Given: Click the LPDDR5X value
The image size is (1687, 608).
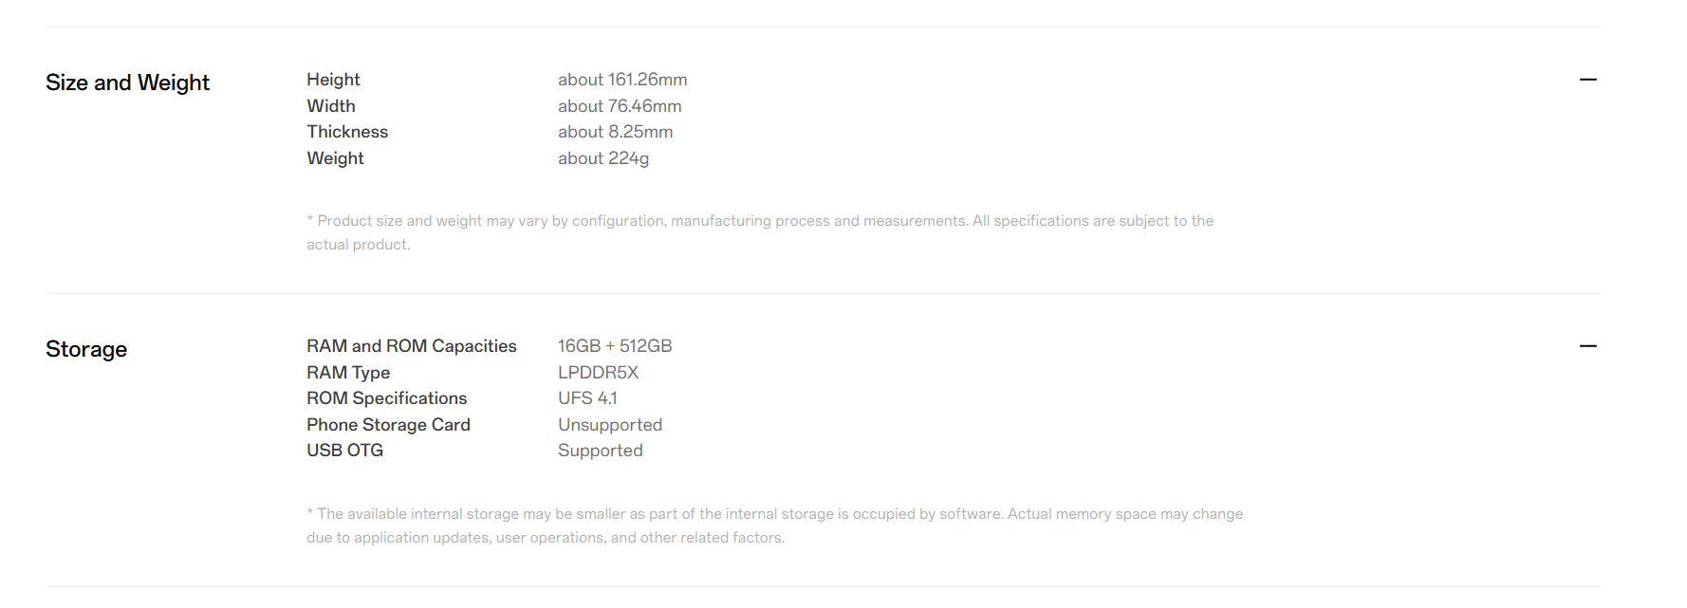Looking at the screenshot, I should tap(598, 373).
